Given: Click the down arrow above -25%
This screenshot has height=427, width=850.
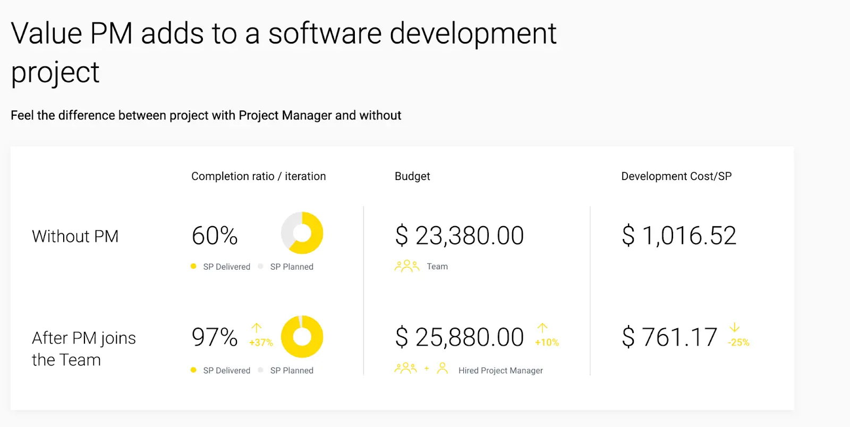Looking at the screenshot, I should [x=735, y=328].
